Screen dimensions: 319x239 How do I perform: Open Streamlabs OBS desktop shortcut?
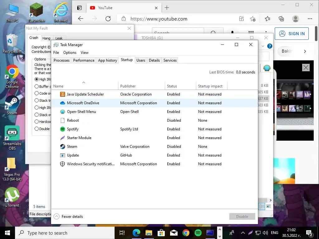point(12,138)
